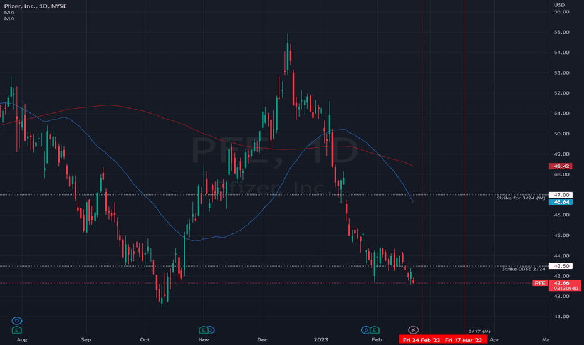Click the Oct label on time axis
This screenshot has height=345, width=584.
click(145, 340)
